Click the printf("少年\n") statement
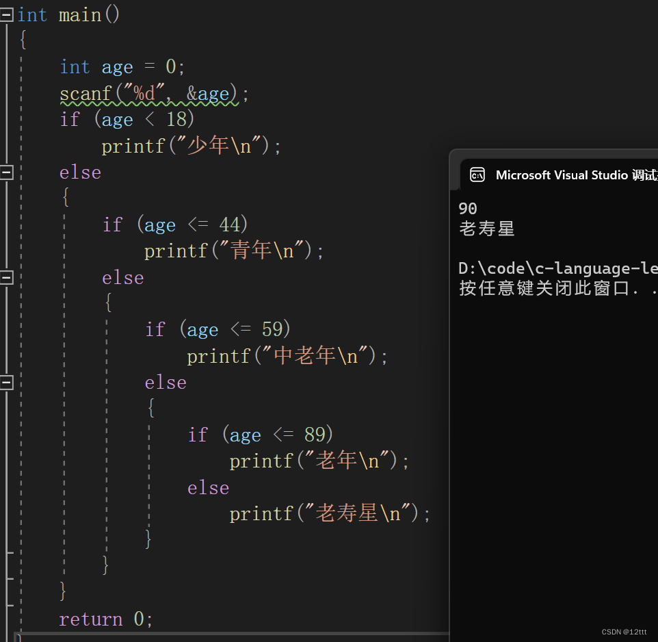The image size is (658, 642). 191,146
